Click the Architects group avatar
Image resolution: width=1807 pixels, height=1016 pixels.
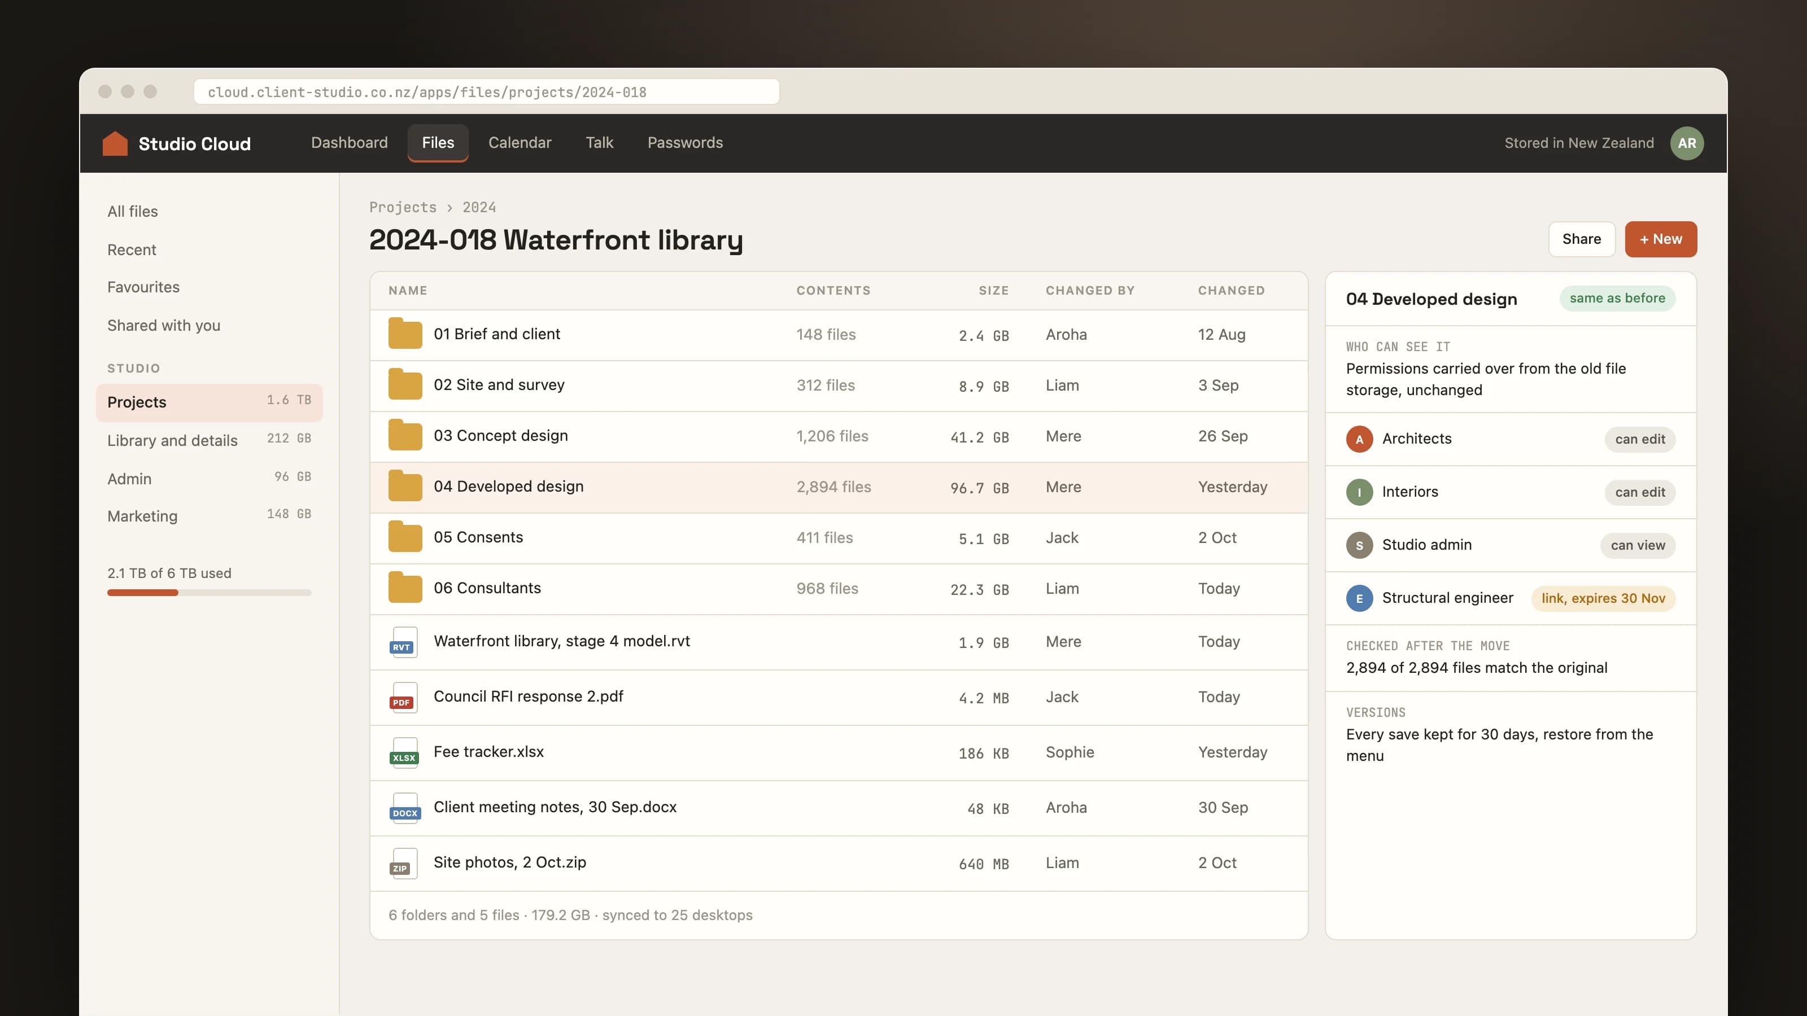coord(1359,439)
